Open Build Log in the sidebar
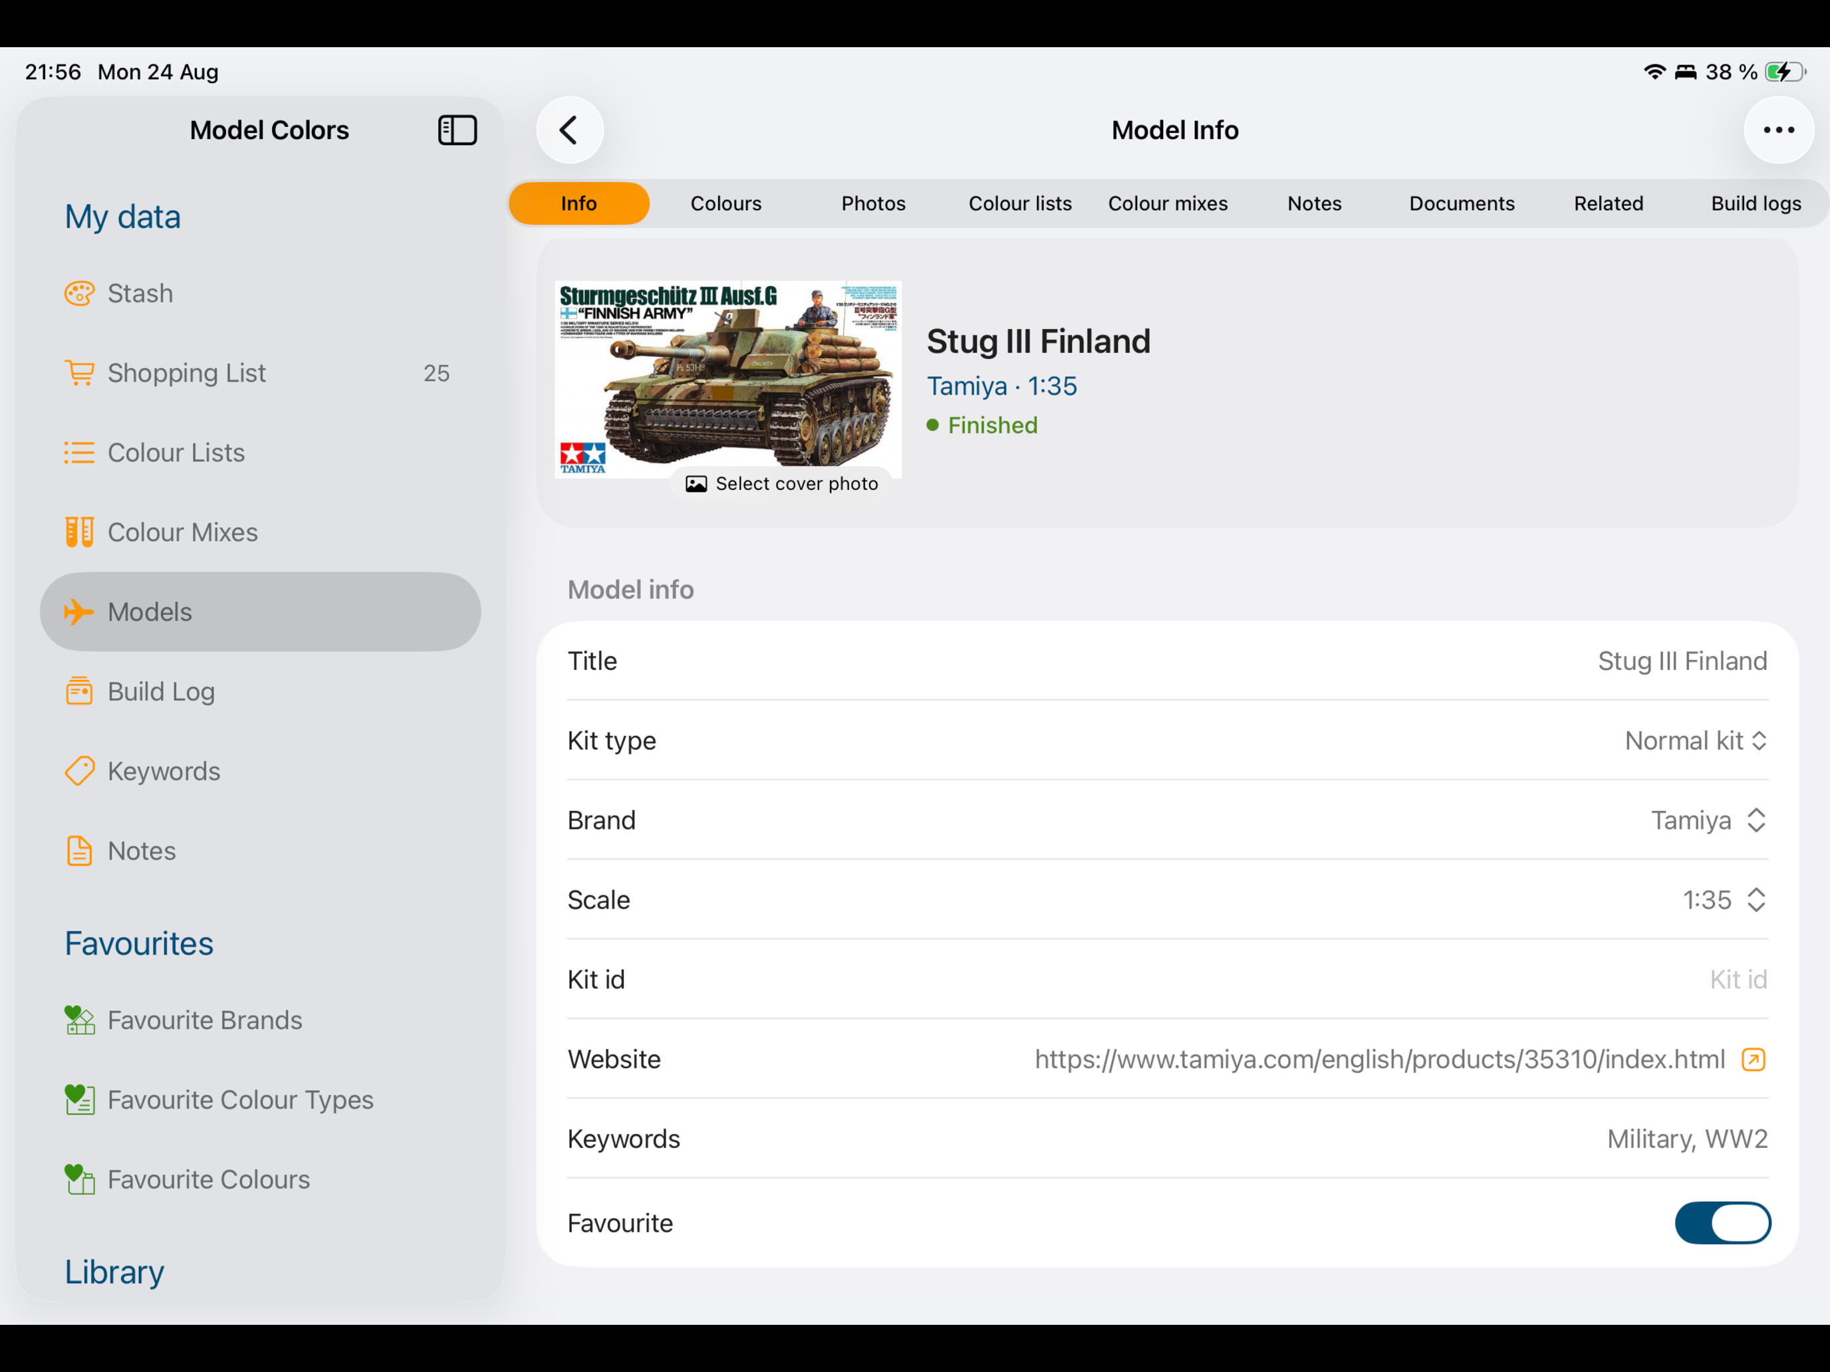Image resolution: width=1830 pixels, height=1372 pixels. click(260, 691)
